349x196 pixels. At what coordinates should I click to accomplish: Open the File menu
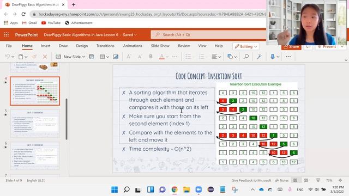click(9, 46)
